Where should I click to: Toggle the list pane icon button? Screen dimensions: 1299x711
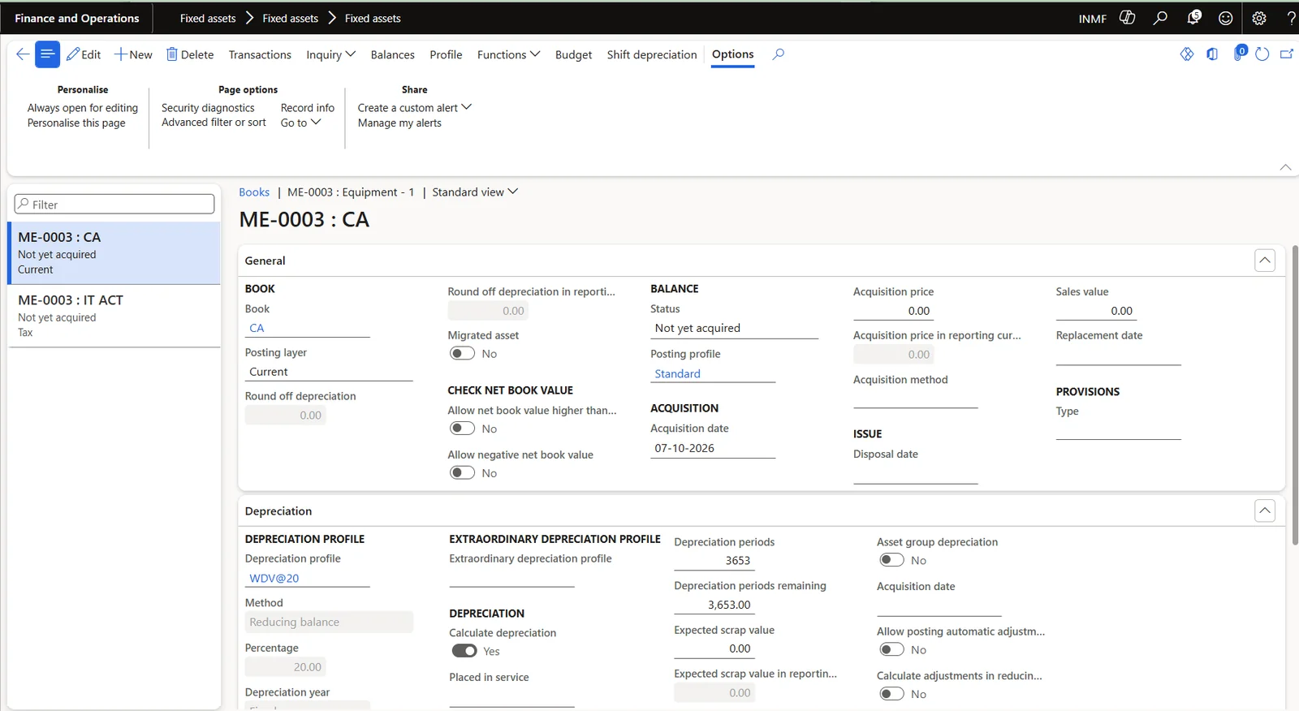[x=47, y=54]
